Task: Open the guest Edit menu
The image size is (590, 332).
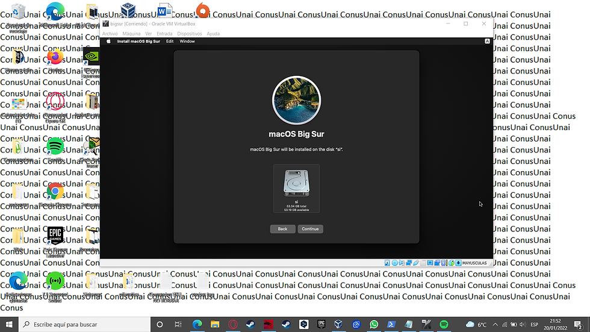Action: tap(170, 42)
